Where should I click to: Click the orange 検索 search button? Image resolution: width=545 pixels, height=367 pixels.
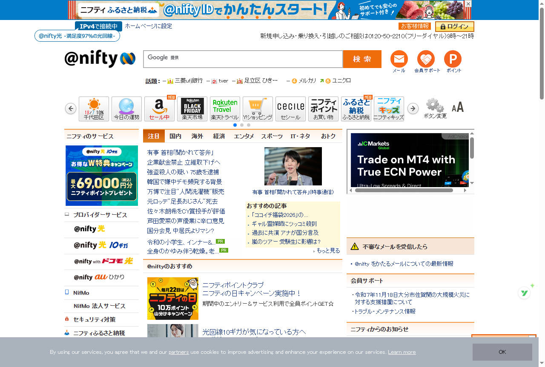point(362,59)
